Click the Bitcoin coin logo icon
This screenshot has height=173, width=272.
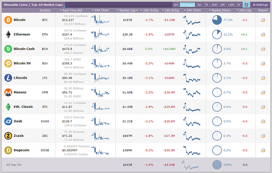(x=8, y=20)
